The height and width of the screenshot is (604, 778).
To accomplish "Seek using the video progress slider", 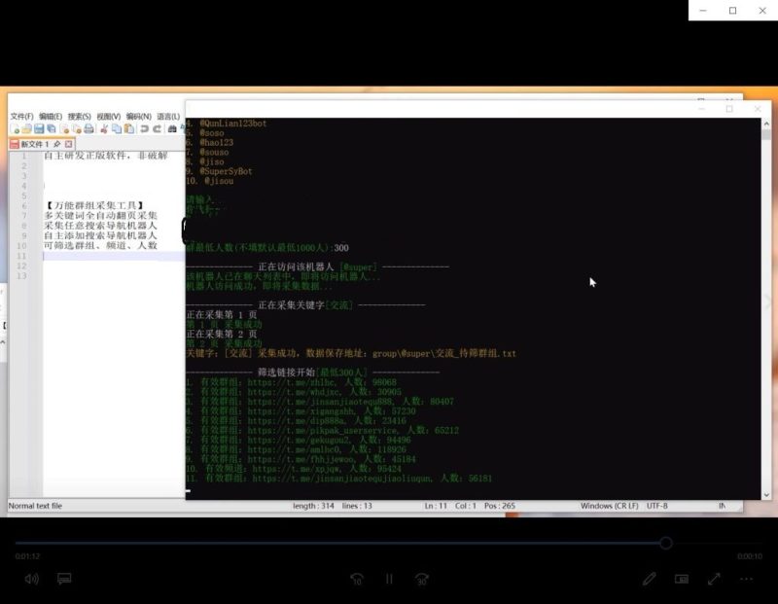I will (x=666, y=543).
